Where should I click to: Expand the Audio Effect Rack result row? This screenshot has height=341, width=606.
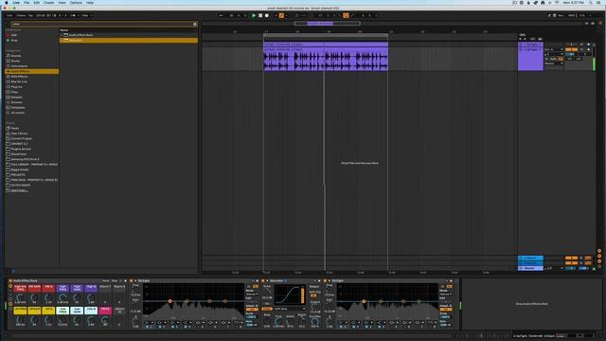click(62, 35)
